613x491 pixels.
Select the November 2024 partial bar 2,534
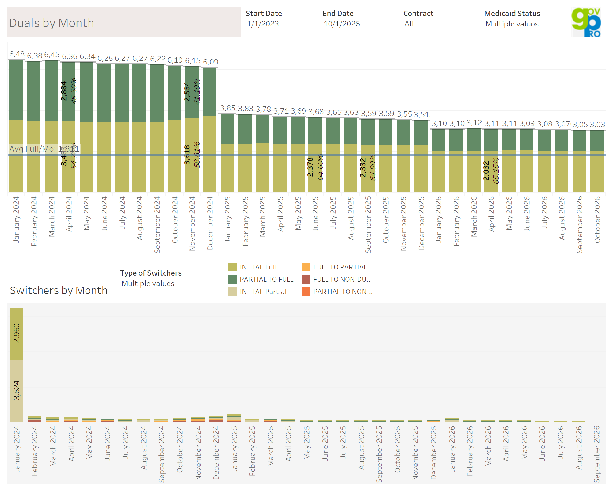192,92
